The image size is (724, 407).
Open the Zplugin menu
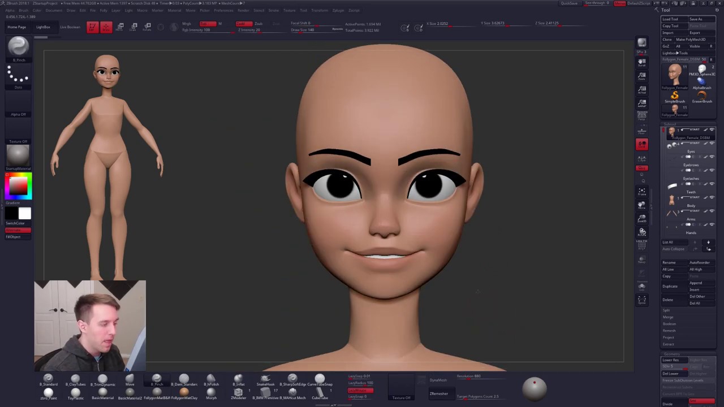click(x=339, y=11)
